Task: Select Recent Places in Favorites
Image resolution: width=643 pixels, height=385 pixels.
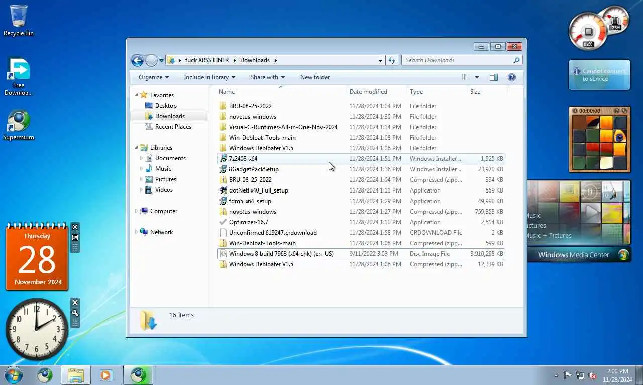Action: (x=173, y=127)
